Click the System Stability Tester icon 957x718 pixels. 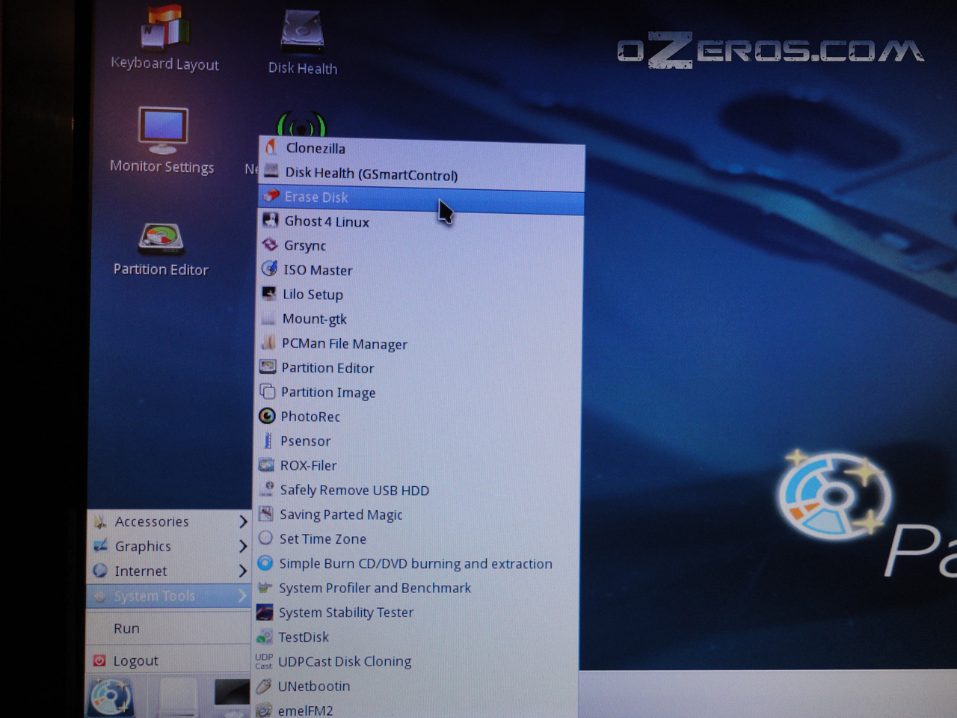[265, 612]
